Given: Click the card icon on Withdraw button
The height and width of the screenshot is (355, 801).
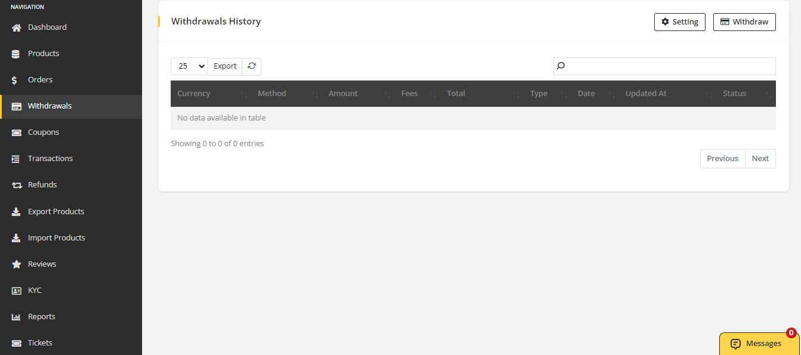Looking at the screenshot, I should pos(725,22).
